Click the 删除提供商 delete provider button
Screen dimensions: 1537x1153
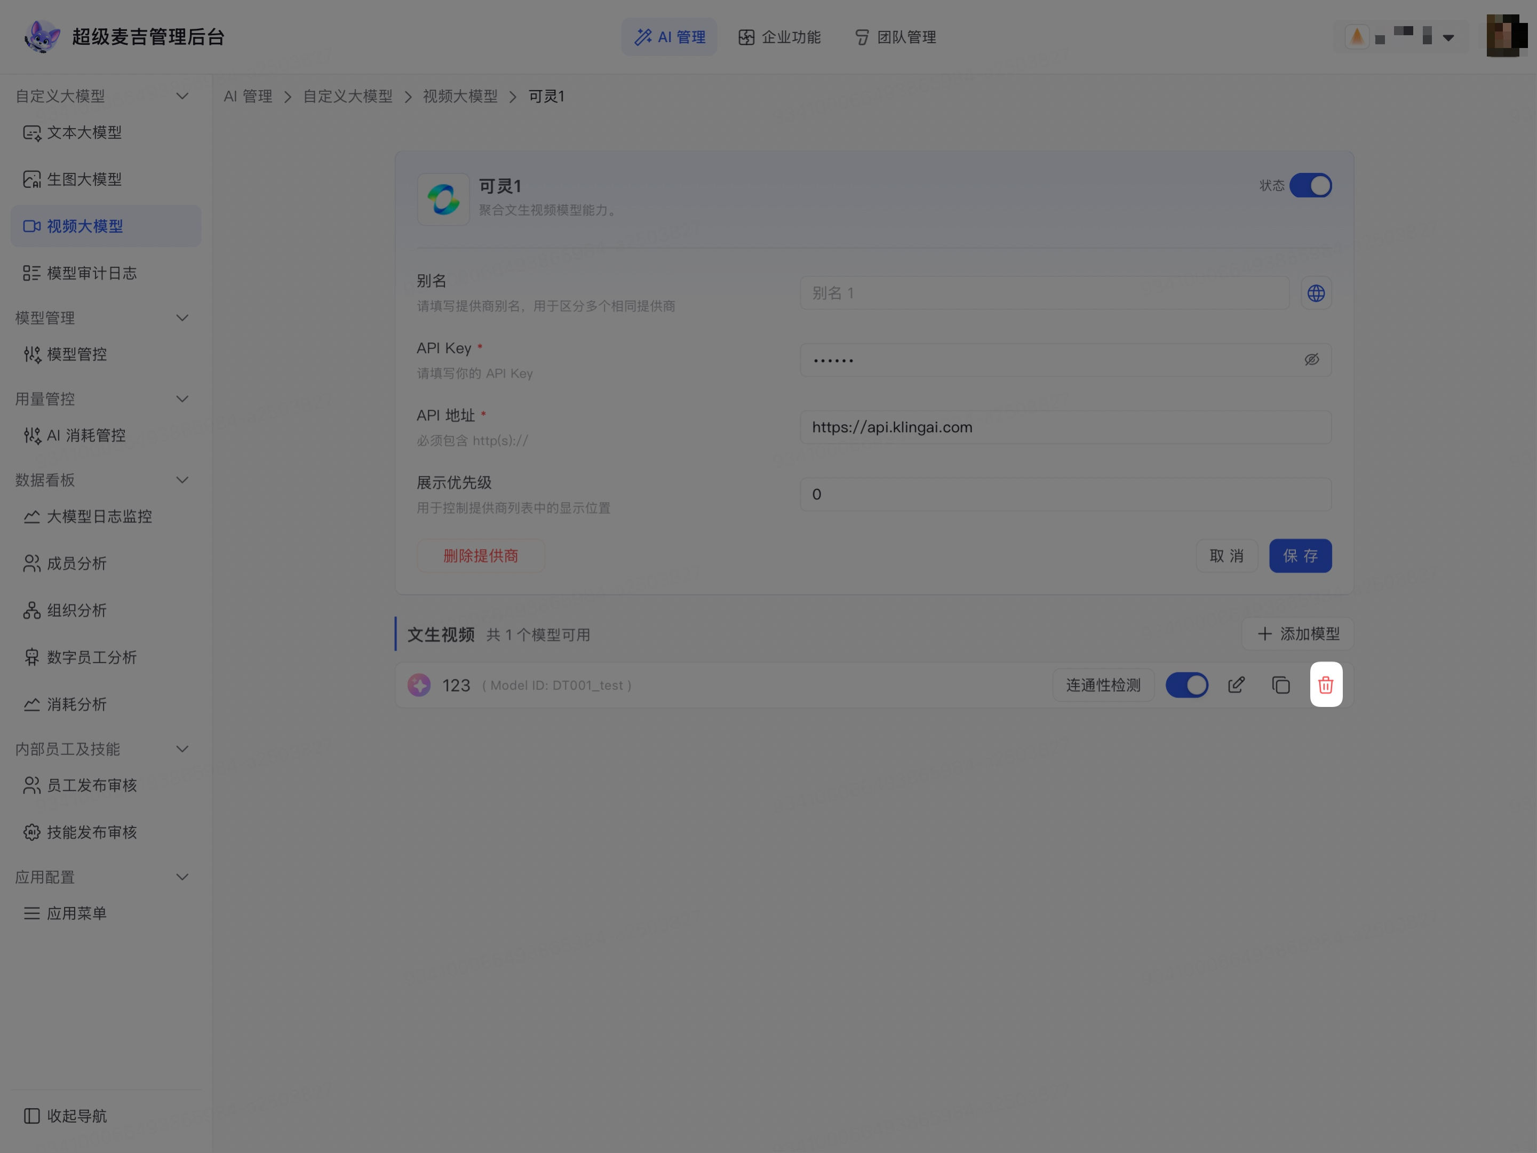click(x=481, y=556)
